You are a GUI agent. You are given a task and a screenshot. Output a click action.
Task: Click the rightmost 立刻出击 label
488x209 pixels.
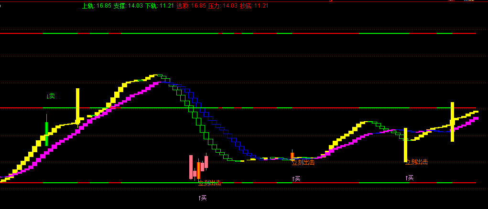click(416, 162)
